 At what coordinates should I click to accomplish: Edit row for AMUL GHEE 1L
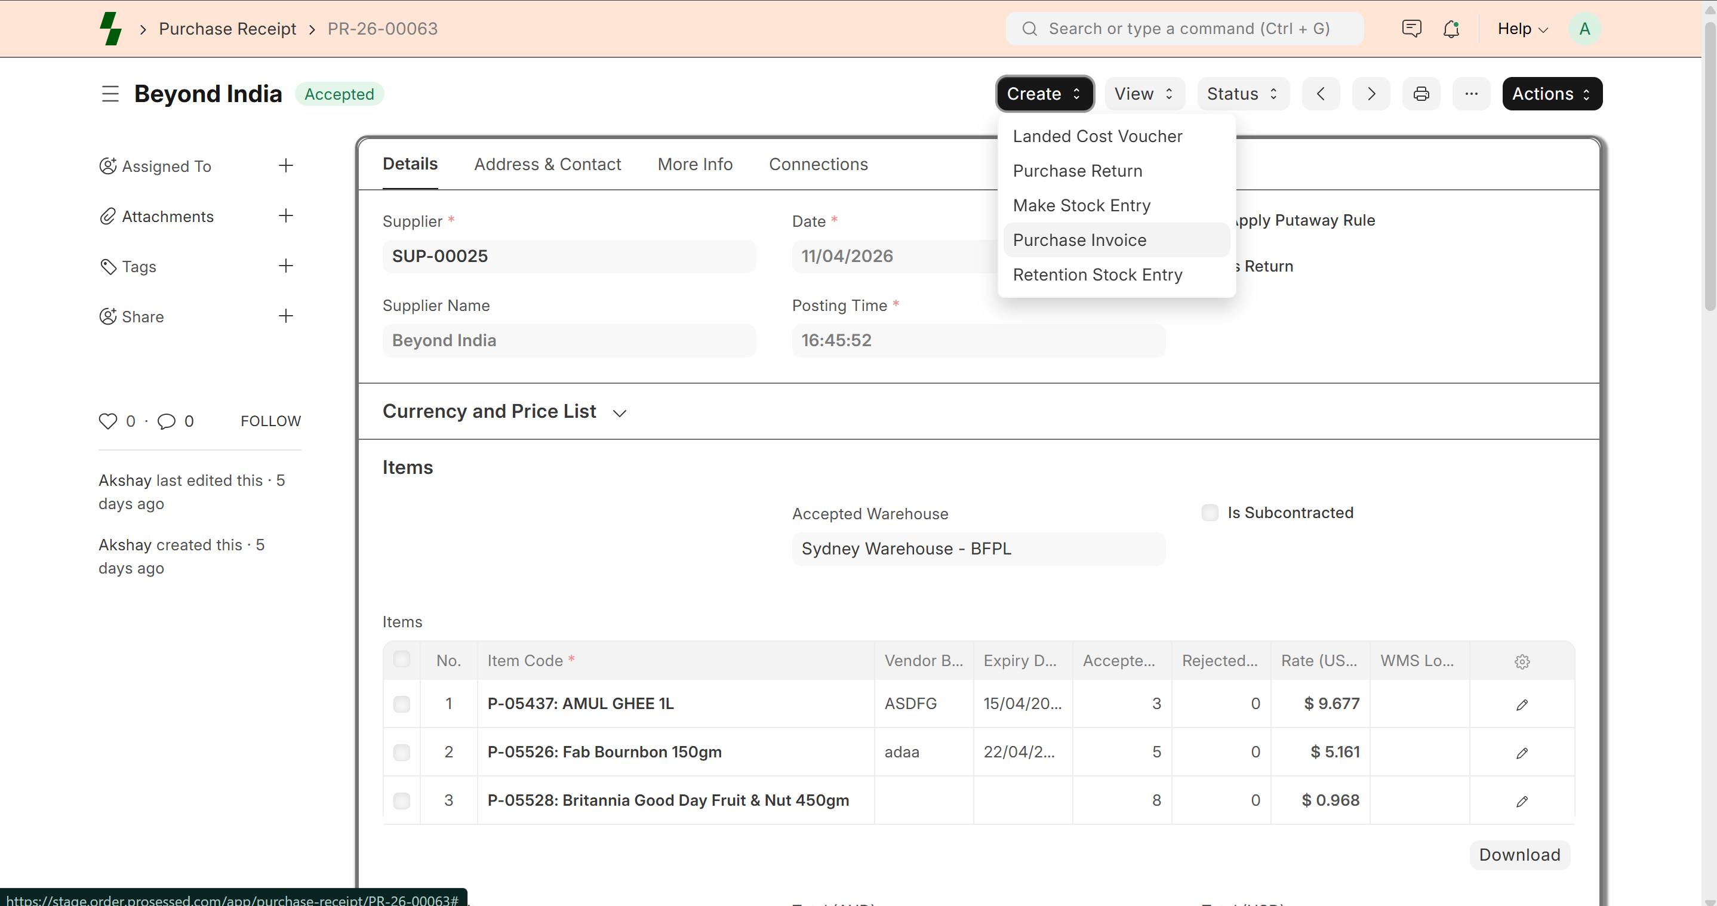pyautogui.click(x=1522, y=704)
